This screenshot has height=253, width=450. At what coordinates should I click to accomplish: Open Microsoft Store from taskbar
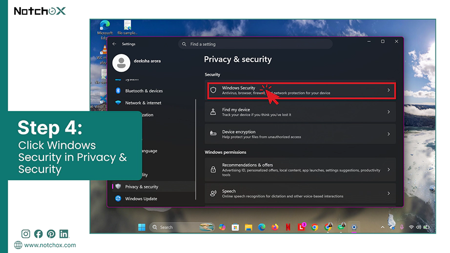point(235,227)
